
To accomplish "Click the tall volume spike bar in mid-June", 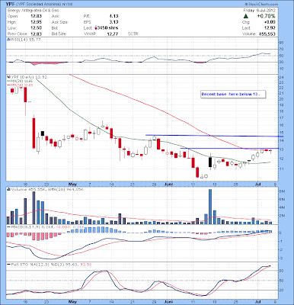I will tap(210, 207).
